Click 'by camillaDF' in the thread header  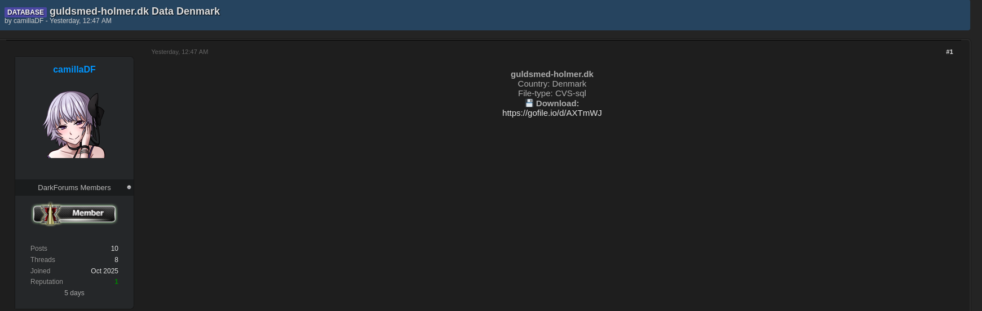point(24,21)
